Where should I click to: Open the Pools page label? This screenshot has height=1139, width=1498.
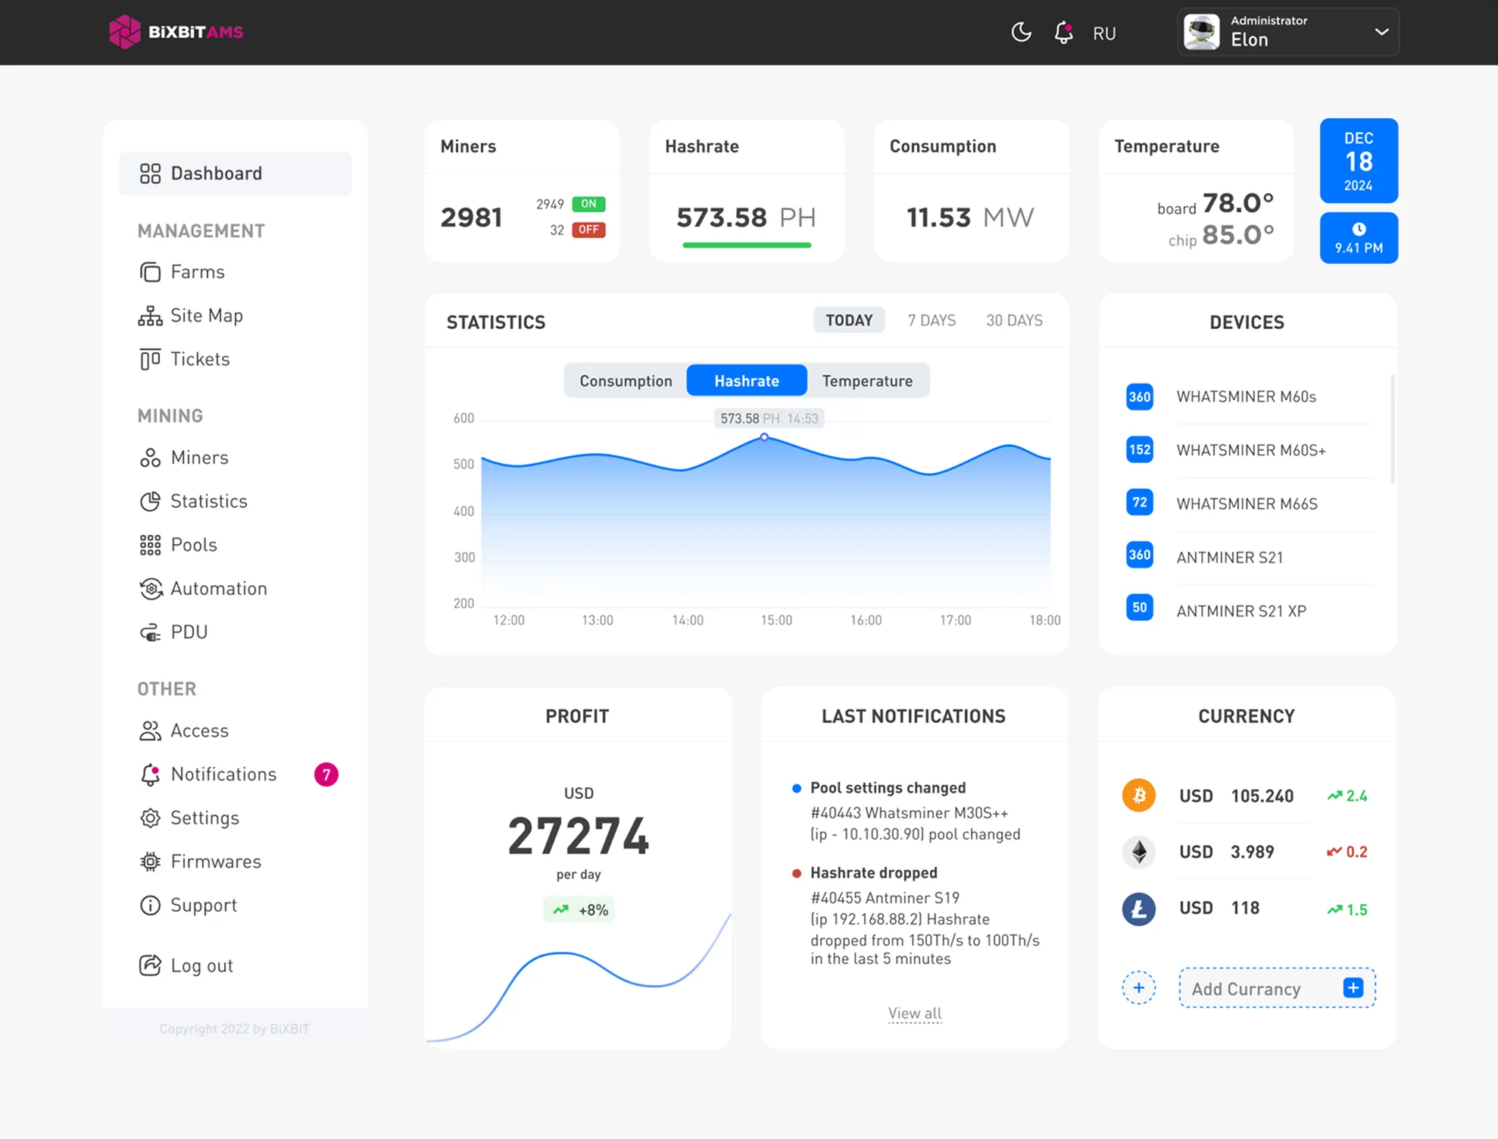[194, 545]
